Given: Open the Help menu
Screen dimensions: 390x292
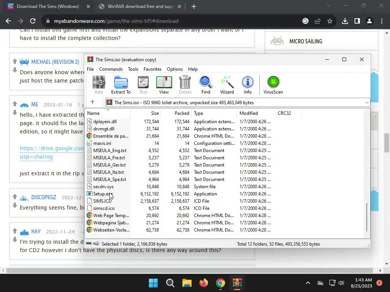Looking at the screenshot, I should [x=193, y=69].
